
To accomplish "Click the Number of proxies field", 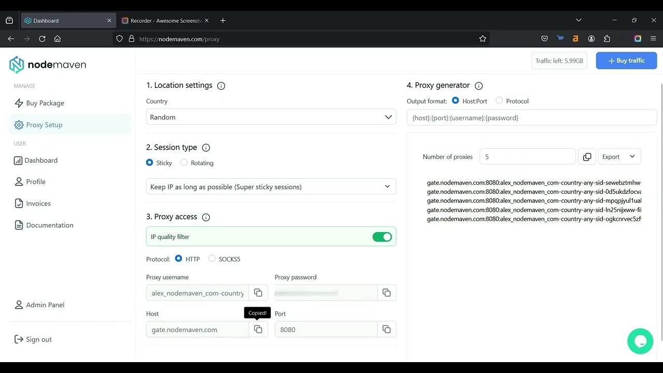I will (x=527, y=157).
